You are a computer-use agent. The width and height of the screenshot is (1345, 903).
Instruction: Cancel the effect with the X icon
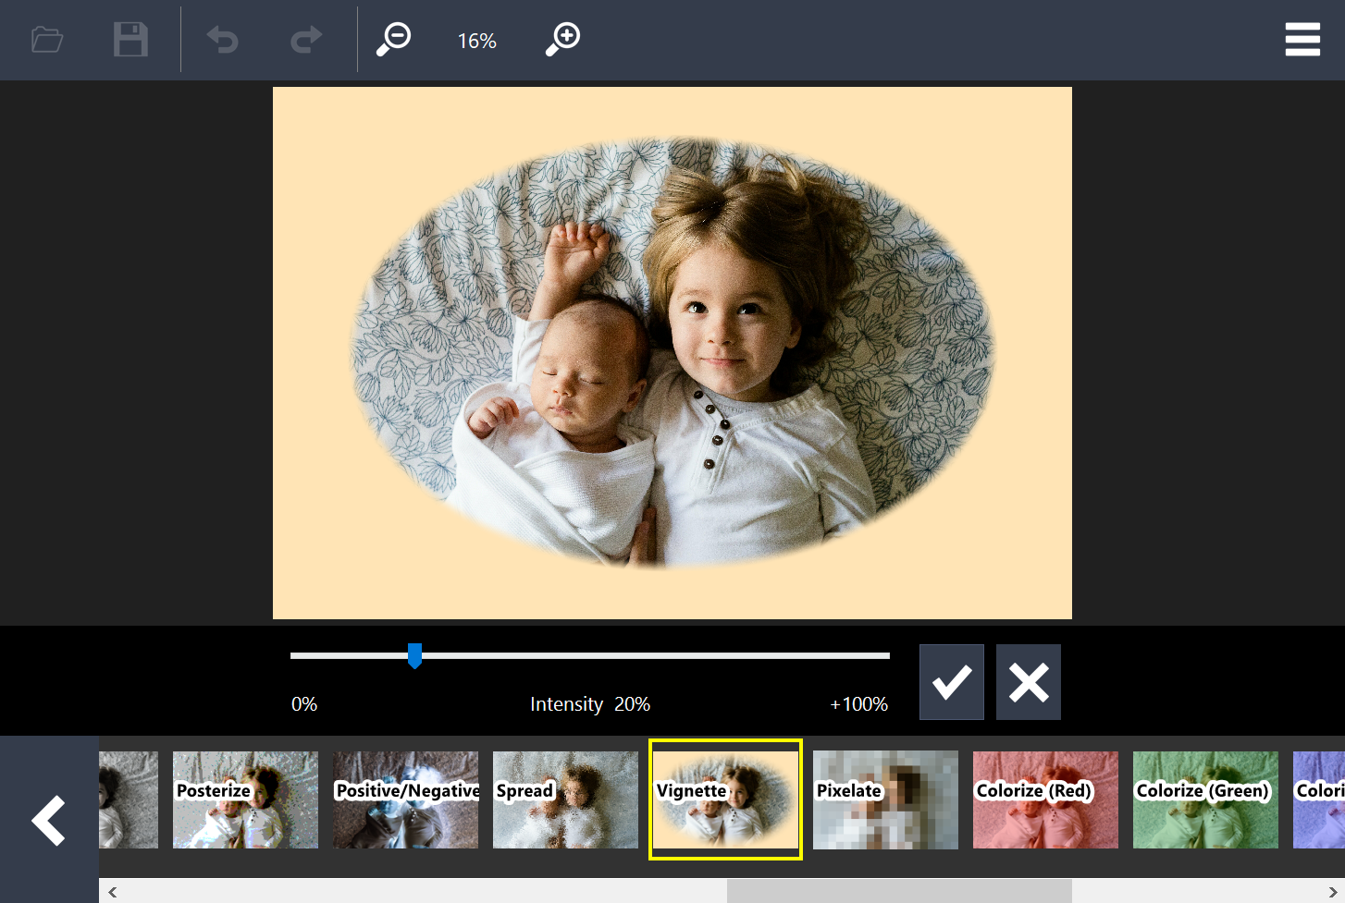point(1028,681)
